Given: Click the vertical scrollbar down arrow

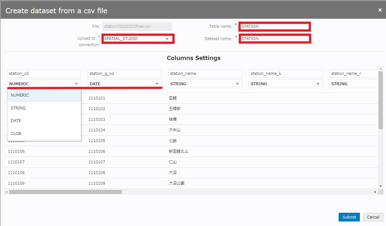Looking at the screenshot, I should (381, 186).
